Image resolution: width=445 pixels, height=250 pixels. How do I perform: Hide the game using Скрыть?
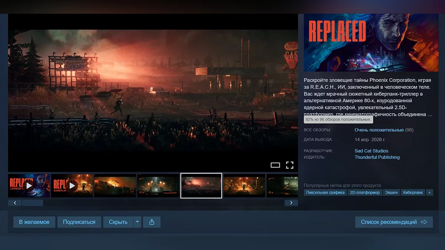click(118, 222)
